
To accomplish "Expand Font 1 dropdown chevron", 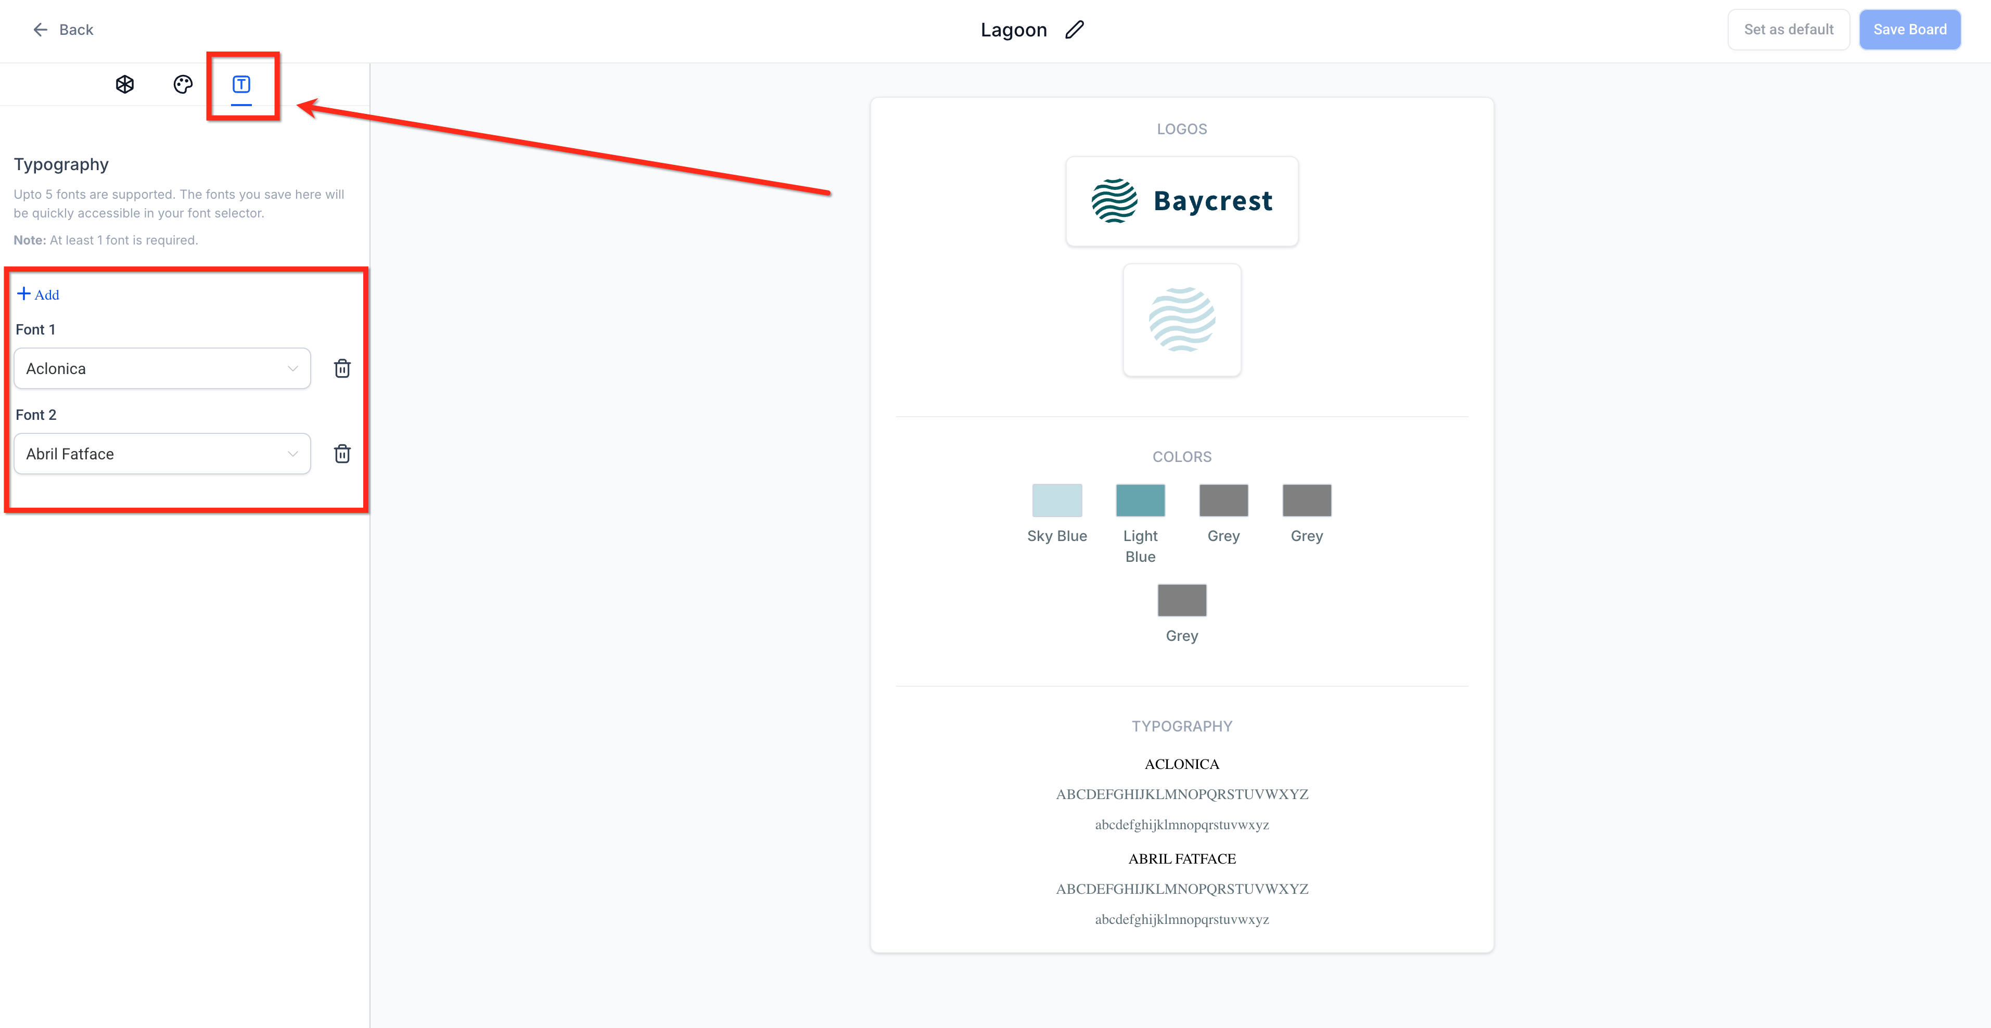I will coord(293,369).
